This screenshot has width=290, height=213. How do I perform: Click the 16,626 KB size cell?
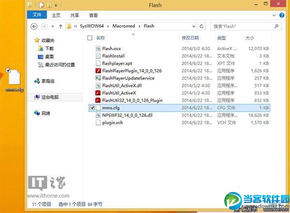click(259, 115)
